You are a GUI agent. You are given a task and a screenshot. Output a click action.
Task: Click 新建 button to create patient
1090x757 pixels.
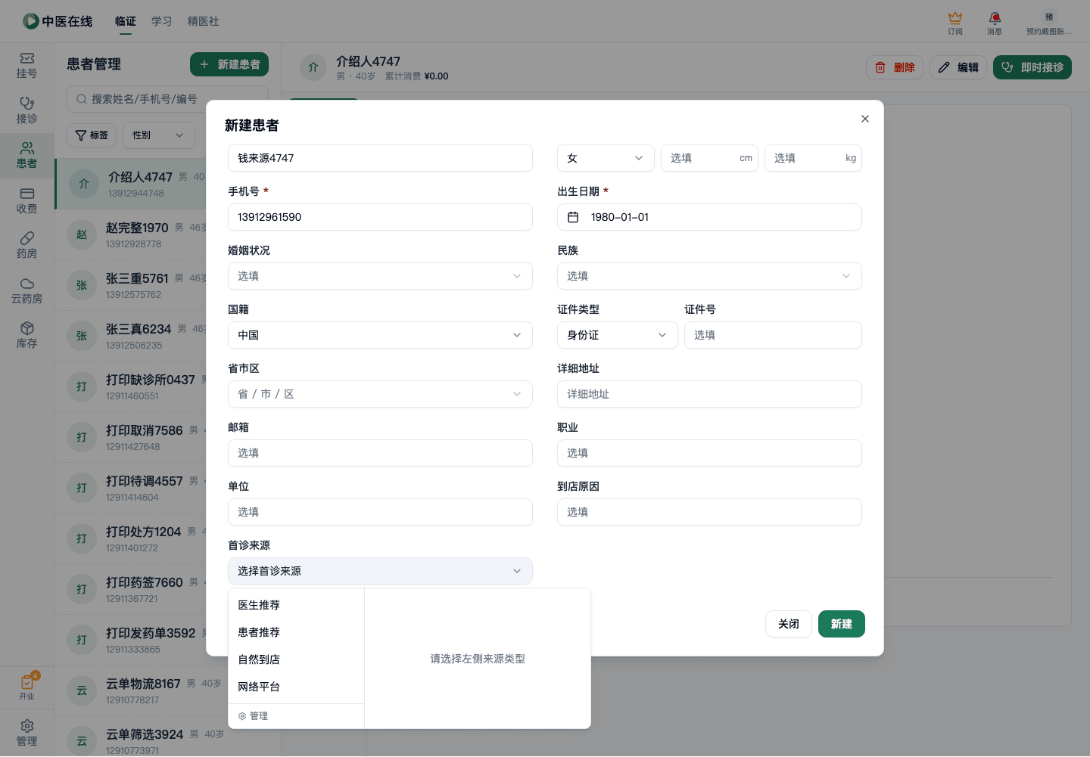(x=842, y=624)
